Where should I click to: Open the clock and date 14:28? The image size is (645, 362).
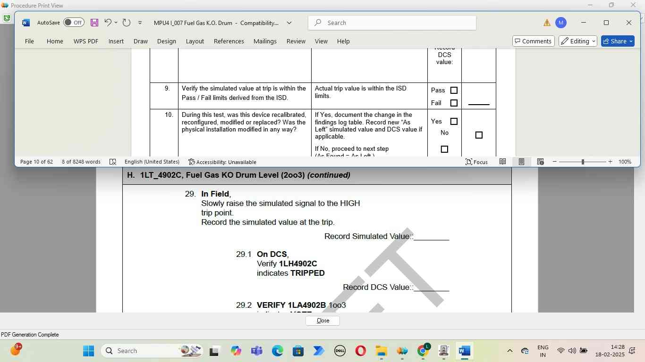[610, 351]
